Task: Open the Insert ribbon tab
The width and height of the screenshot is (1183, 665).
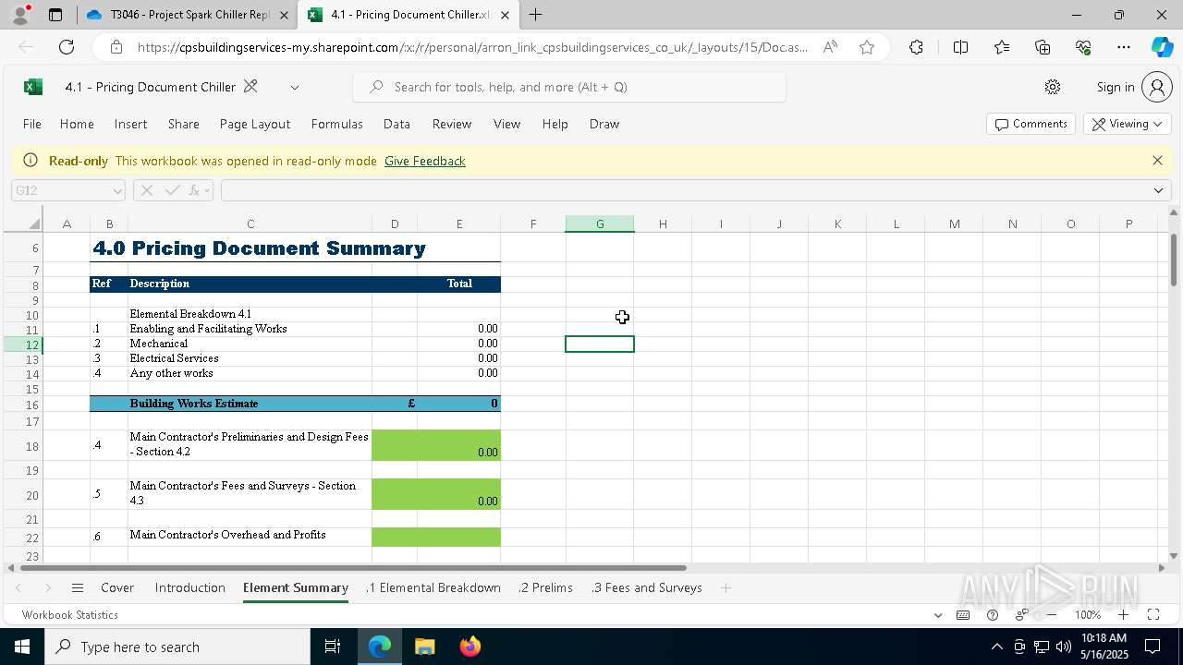Action: point(130,124)
